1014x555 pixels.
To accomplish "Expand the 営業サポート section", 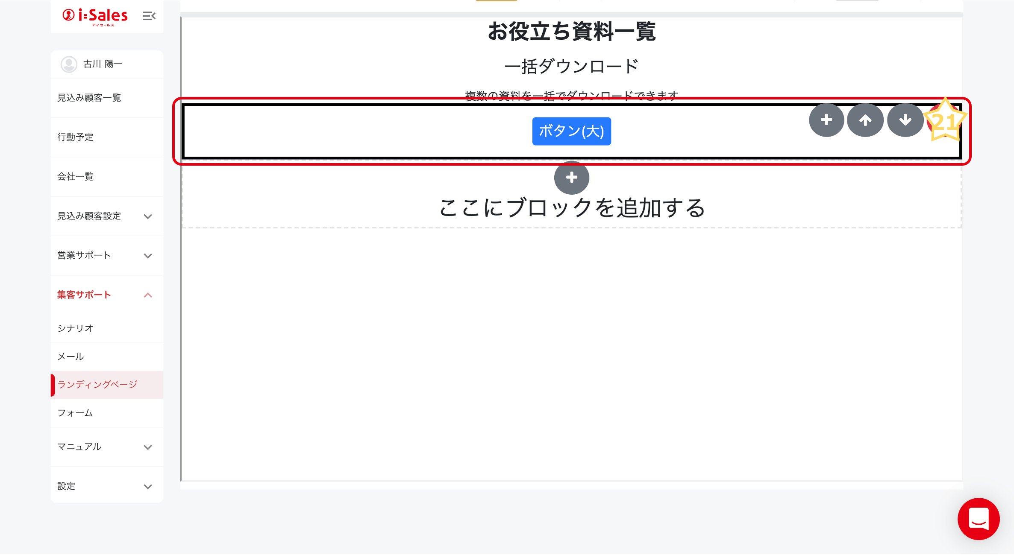I will point(148,256).
